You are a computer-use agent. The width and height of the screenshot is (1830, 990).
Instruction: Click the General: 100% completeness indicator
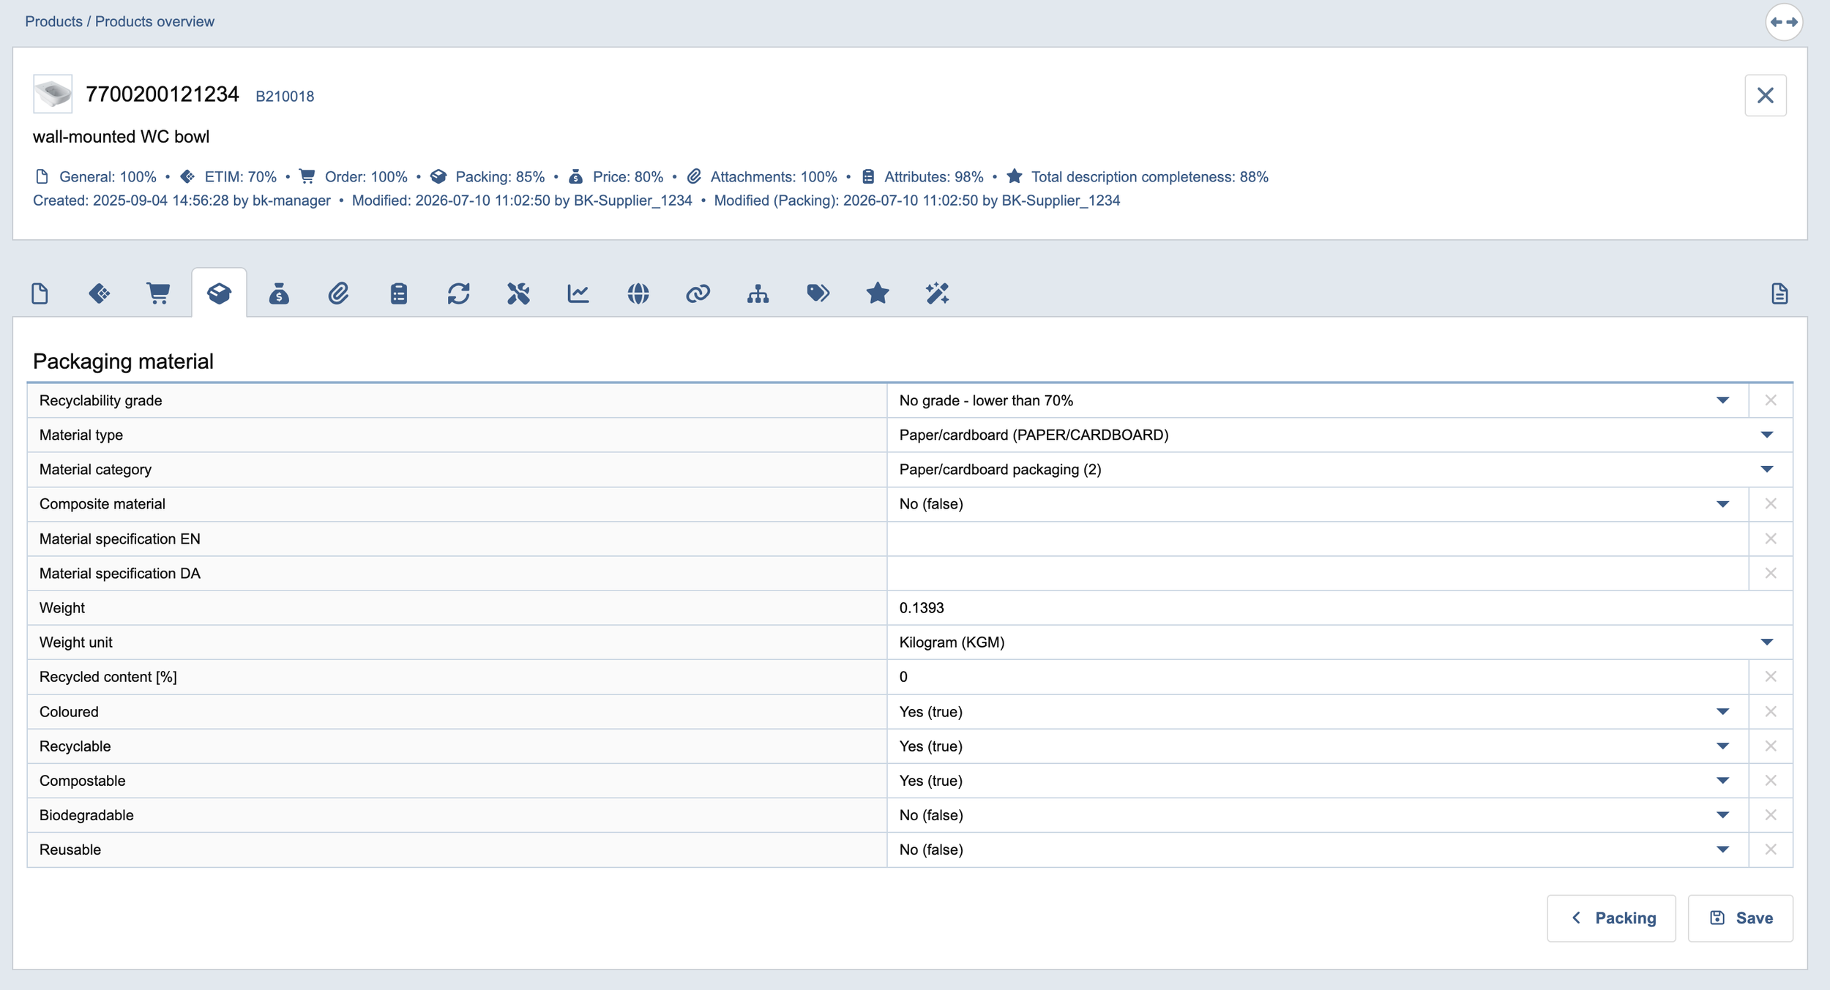(x=95, y=176)
